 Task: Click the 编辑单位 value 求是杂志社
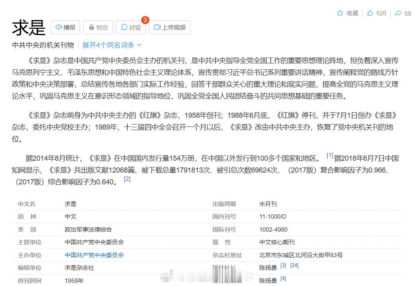(79, 268)
